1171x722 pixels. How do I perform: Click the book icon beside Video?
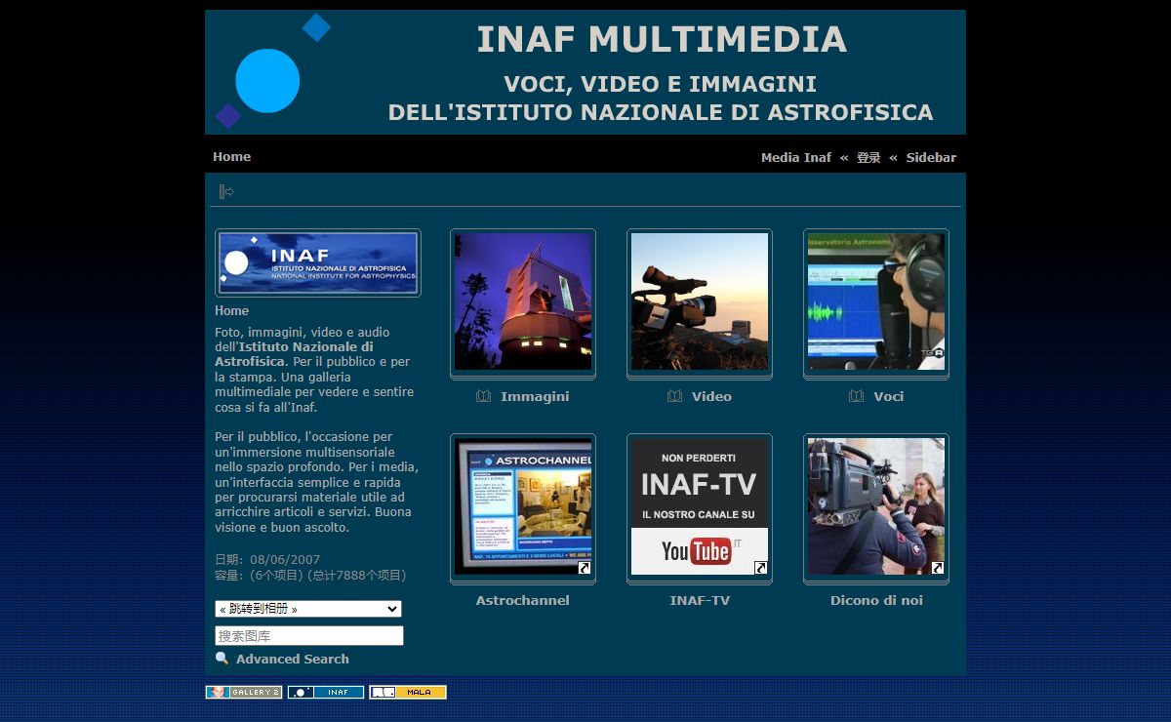674,396
